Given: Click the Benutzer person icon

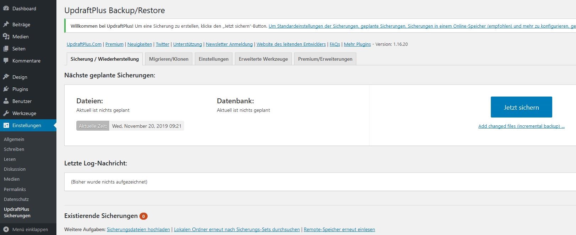Looking at the screenshot, I should [x=6, y=101].
